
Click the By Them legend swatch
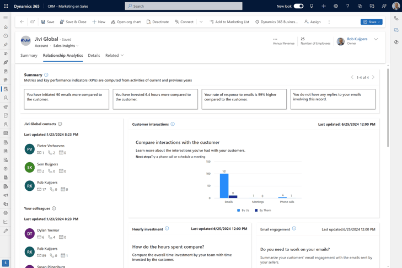tap(256, 210)
